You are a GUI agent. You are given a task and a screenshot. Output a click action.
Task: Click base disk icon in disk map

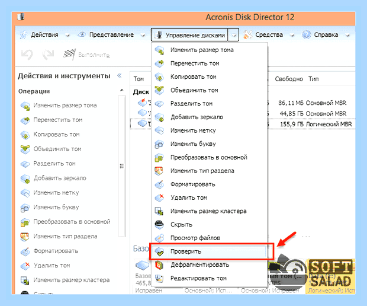[142, 266]
